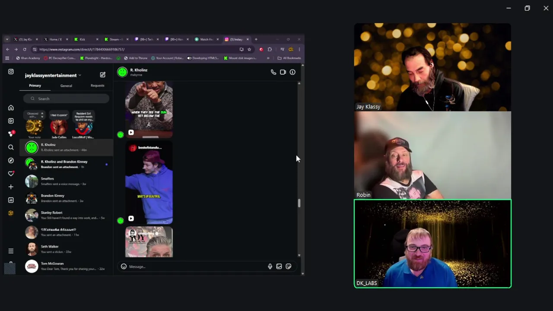Screen dimensions: 553x311
Task: Open Khan Academy bookmark
Action: point(27,58)
